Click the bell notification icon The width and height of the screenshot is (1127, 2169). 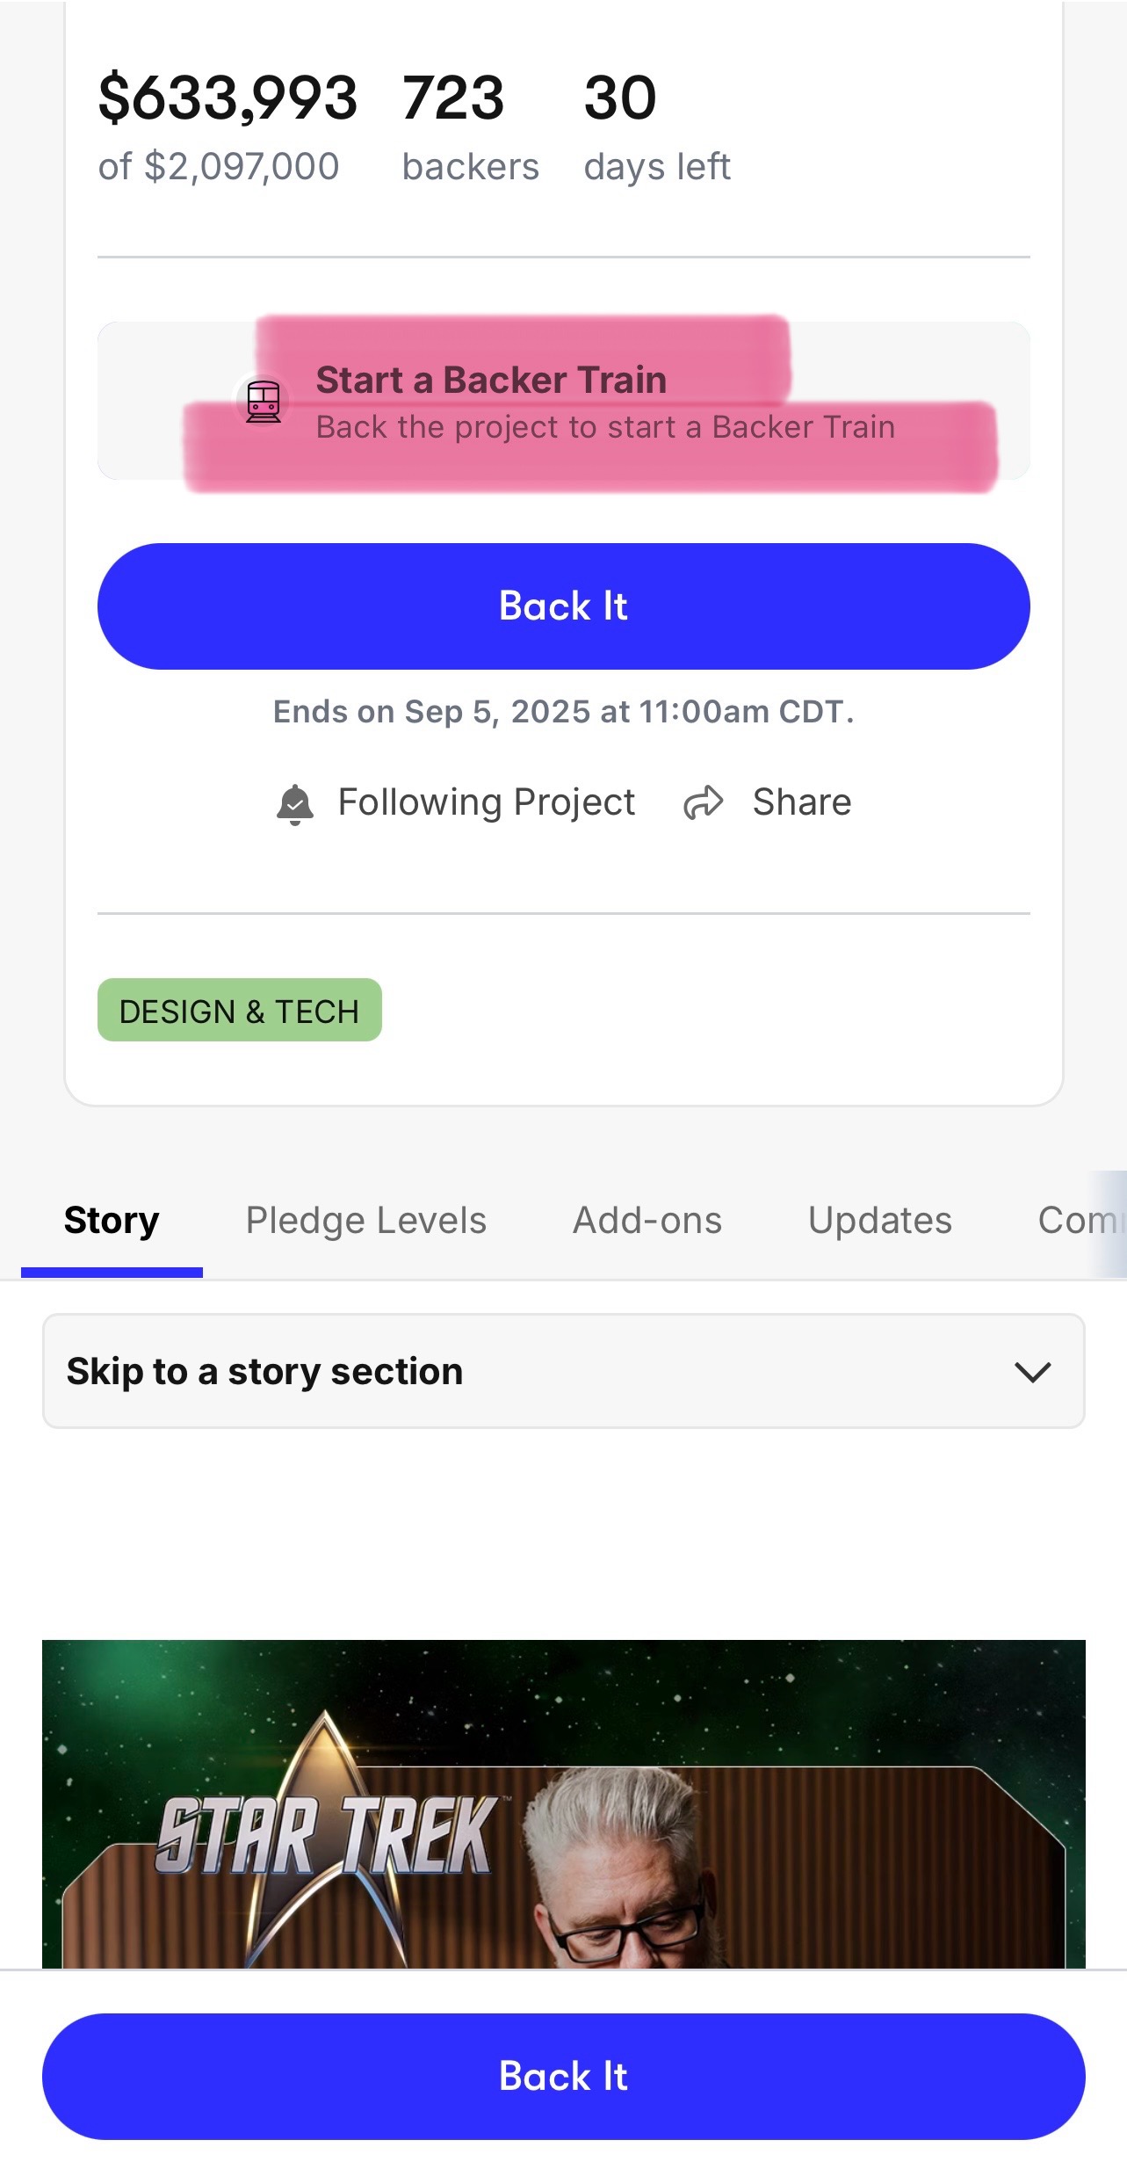[295, 804]
